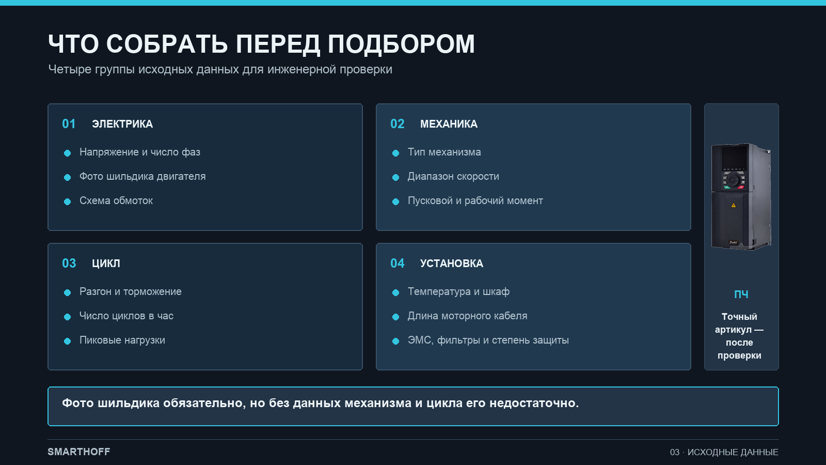
Task: Select 'Схема обмоток' bullet item
Action: point(116,200)
